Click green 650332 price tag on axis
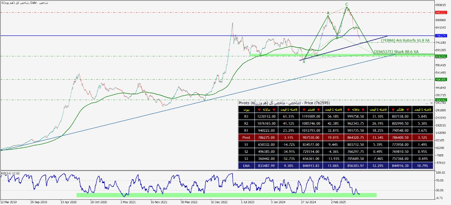The width and height of the screenshot is (451, 205). tap(441, 56)
